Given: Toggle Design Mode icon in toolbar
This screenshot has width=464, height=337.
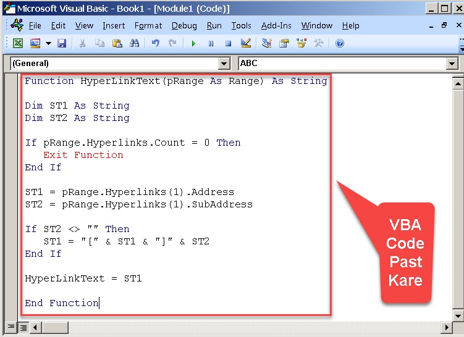Looking at the screenshot, I should pos(245,43).
